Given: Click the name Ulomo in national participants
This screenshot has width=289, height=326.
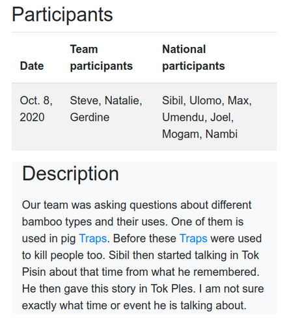Looking at the screenshot, I should [206, 100].
